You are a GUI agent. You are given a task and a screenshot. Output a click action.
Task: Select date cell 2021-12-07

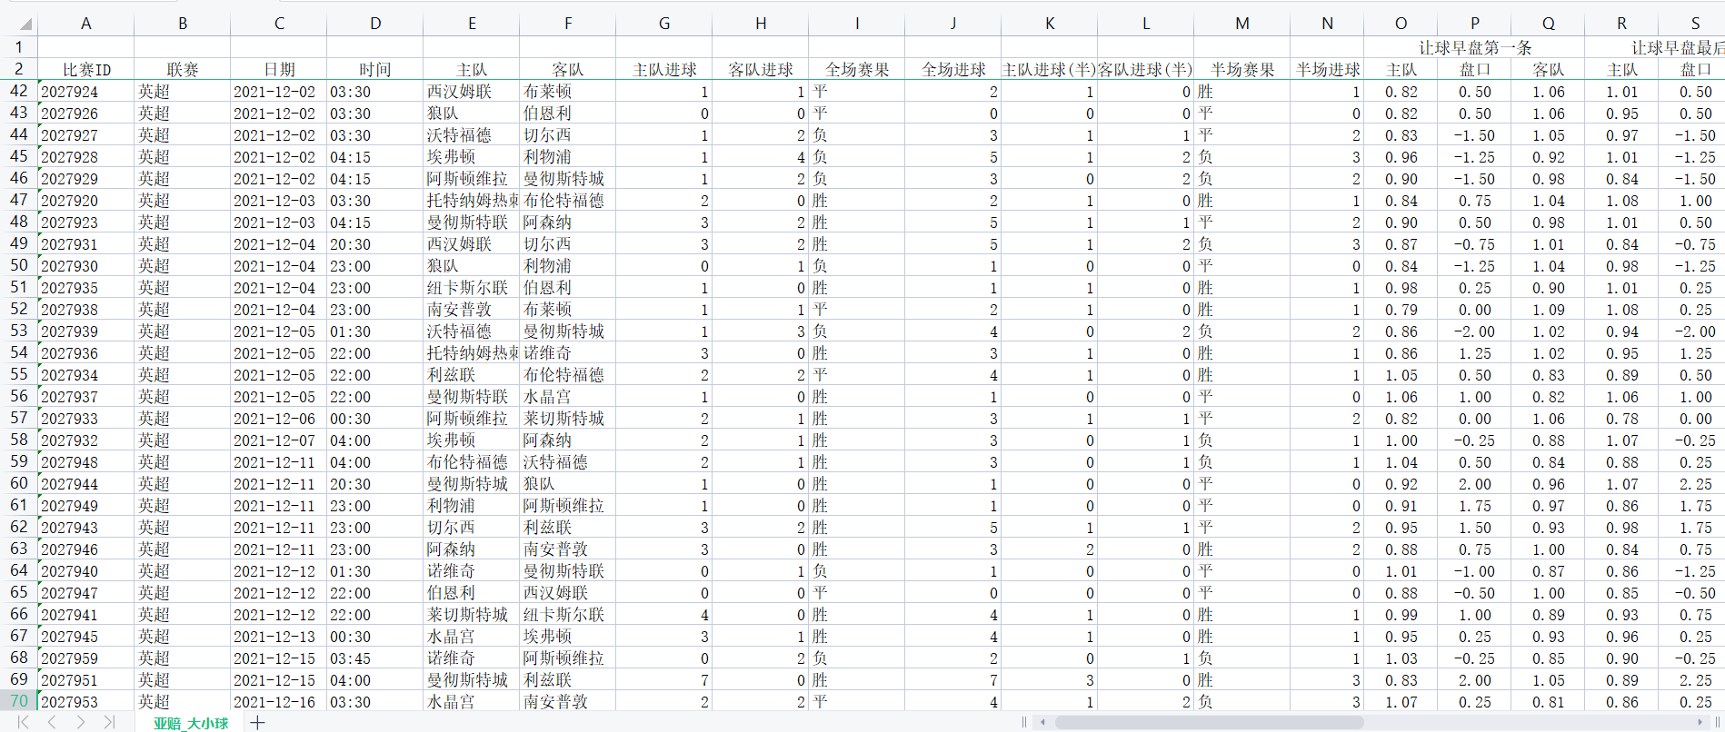279,440
